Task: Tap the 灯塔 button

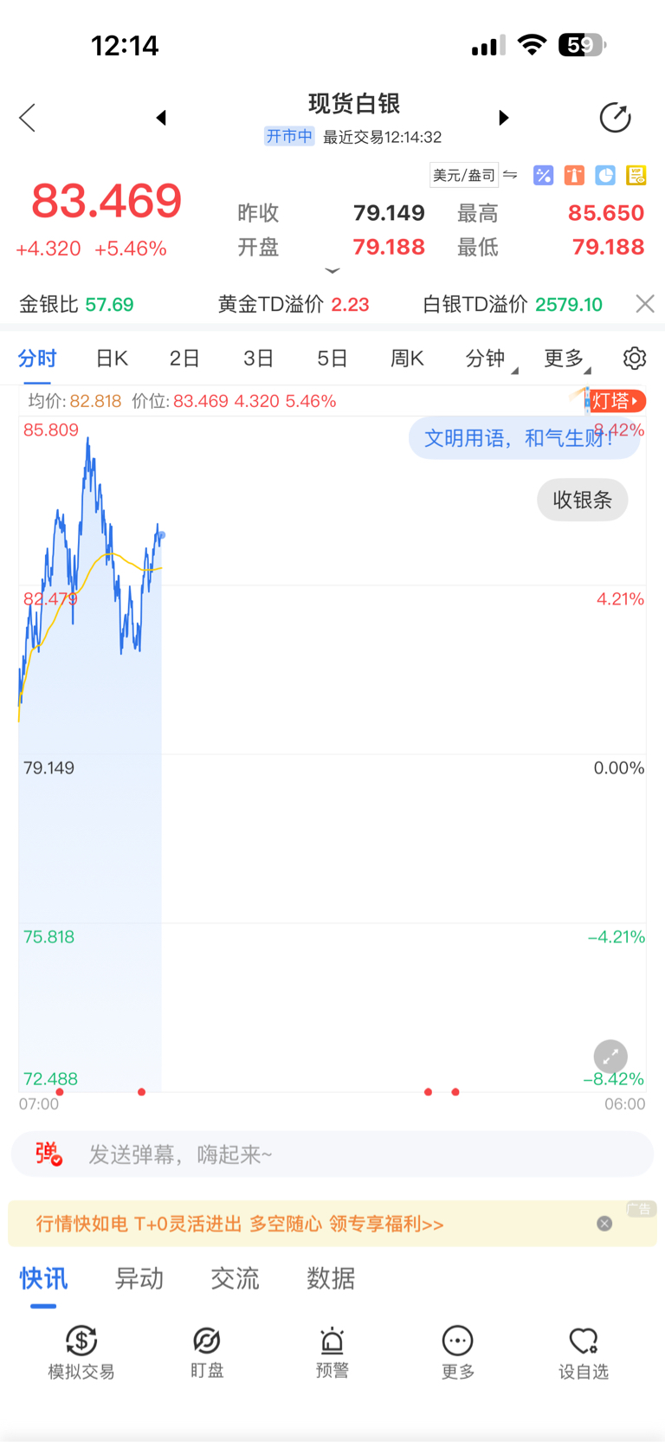Action: click(616, 401)
